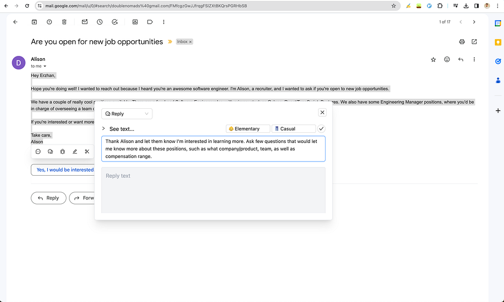Open Google Calendar in the side panel
Screen dimensions: 504x302
(x=498, y=23)
